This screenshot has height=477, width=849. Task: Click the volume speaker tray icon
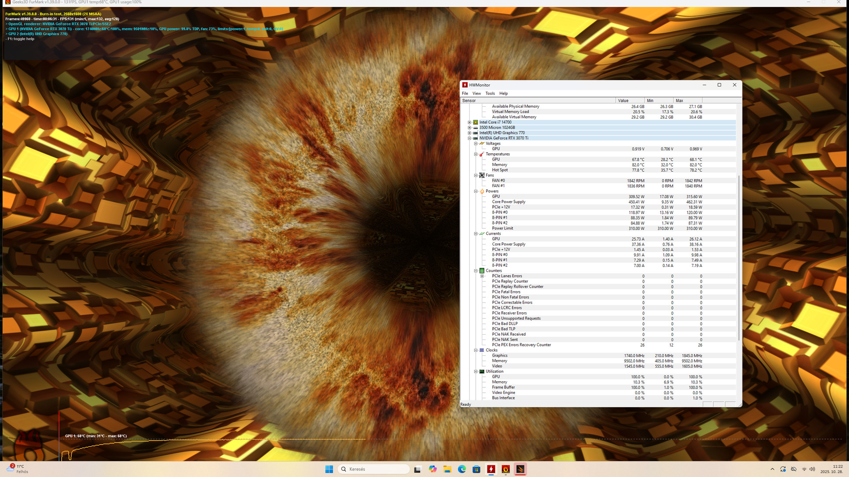(x=812, y=469)
